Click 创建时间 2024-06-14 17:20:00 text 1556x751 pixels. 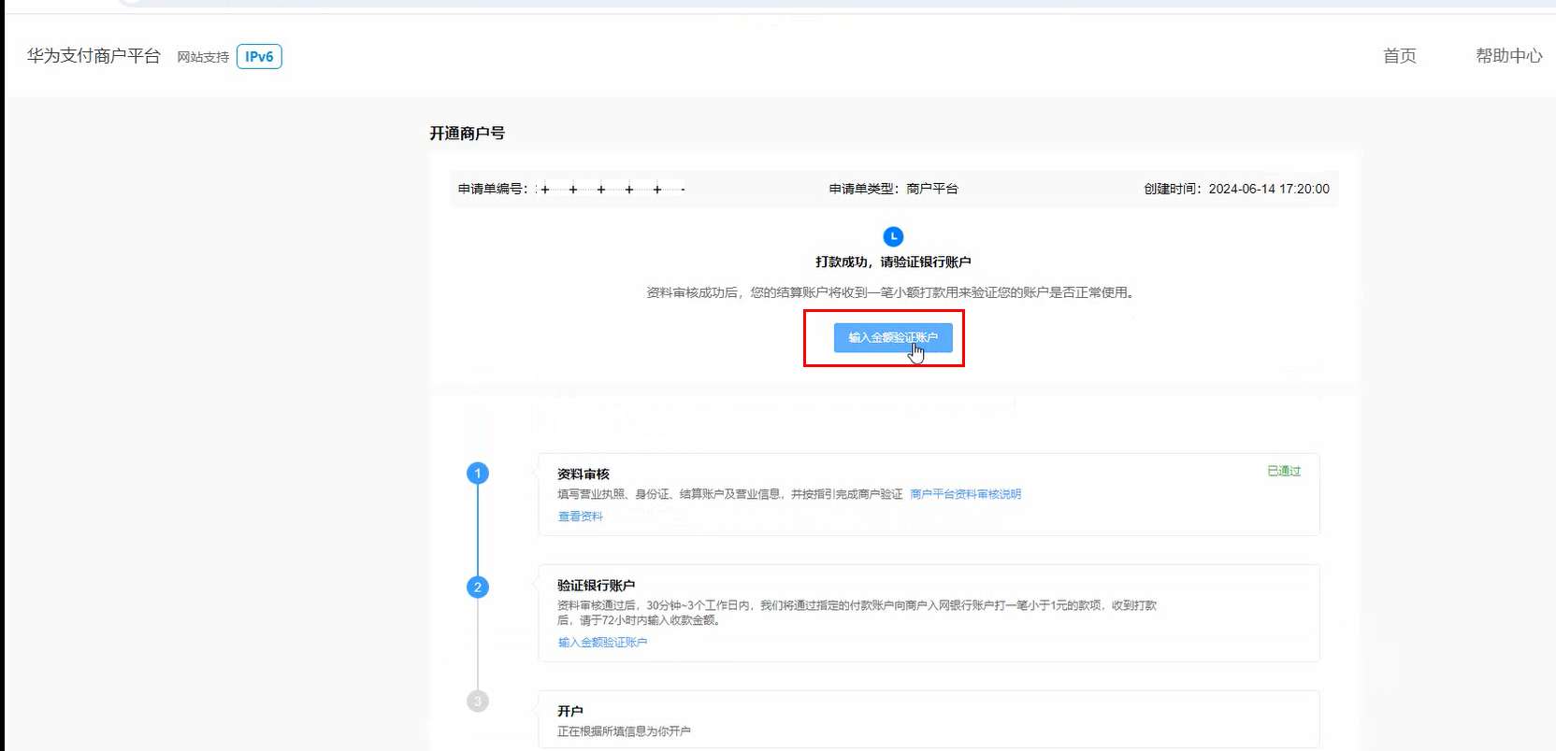[1236, 189]
